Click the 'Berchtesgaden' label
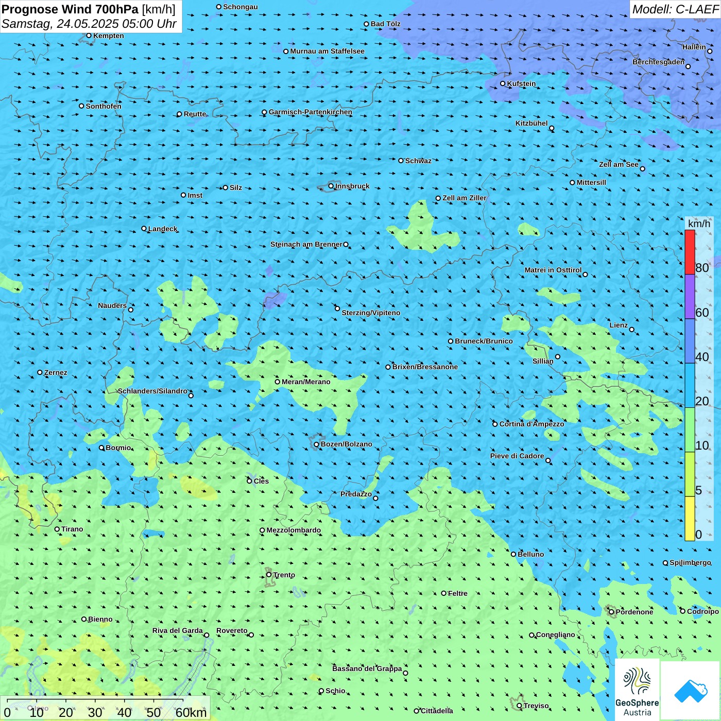This screenshot has height=721, width=721. tap(659, 62)
